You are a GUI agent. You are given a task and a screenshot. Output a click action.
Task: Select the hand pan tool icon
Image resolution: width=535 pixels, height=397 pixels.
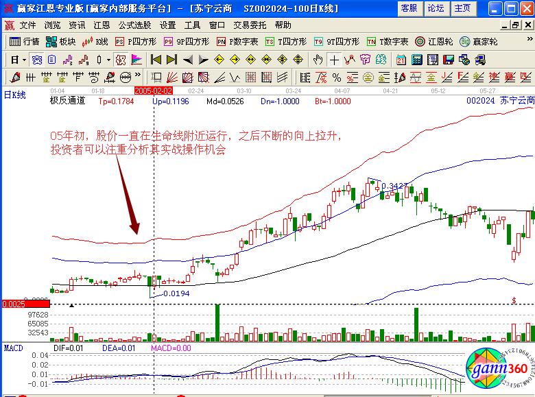coord(318,60)
